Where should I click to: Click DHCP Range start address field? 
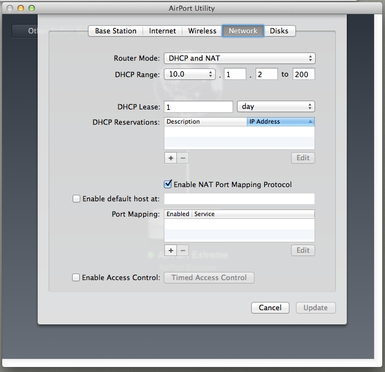[266, 74]
